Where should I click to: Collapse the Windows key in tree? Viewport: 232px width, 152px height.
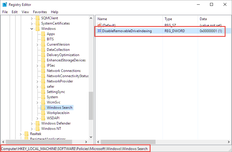coord(32,29)
